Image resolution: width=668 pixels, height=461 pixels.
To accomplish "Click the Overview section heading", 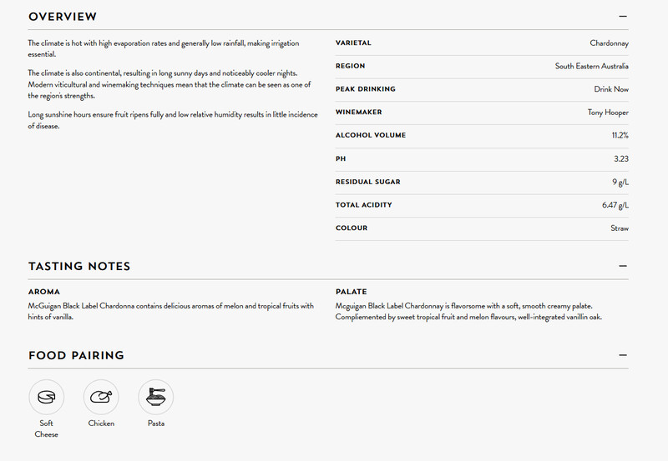I will tap(63, 17).
